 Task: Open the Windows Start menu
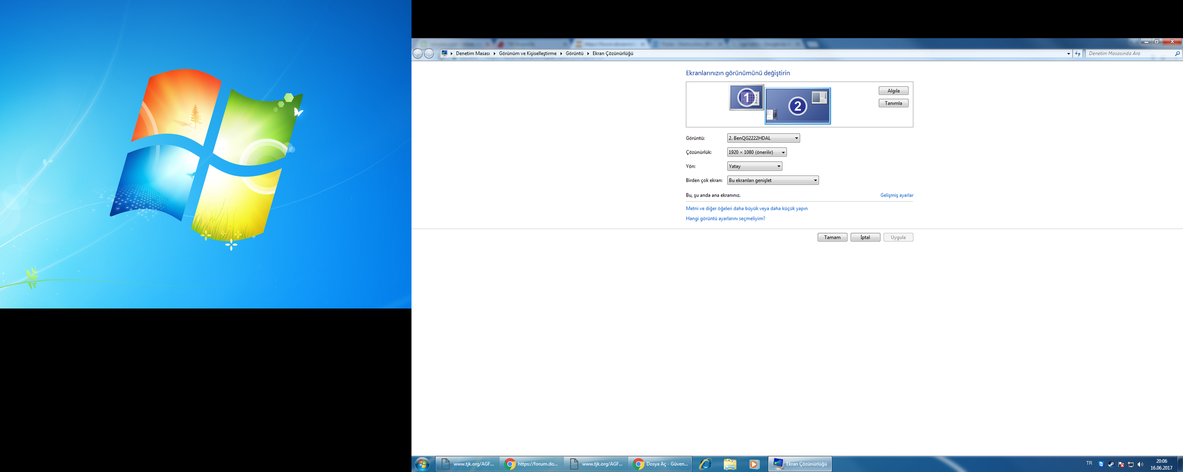click(422, 464)
